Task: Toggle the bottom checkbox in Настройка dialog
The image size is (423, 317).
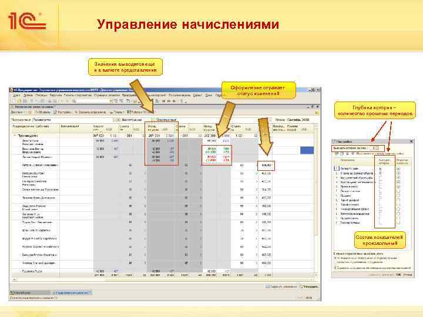Action: pos(335,268)
